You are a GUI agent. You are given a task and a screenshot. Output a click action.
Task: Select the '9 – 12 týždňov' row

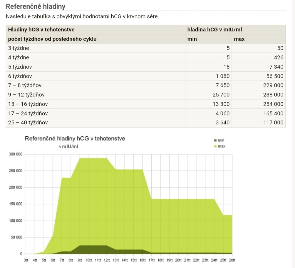pyautogui.click(x=26, y=95)
